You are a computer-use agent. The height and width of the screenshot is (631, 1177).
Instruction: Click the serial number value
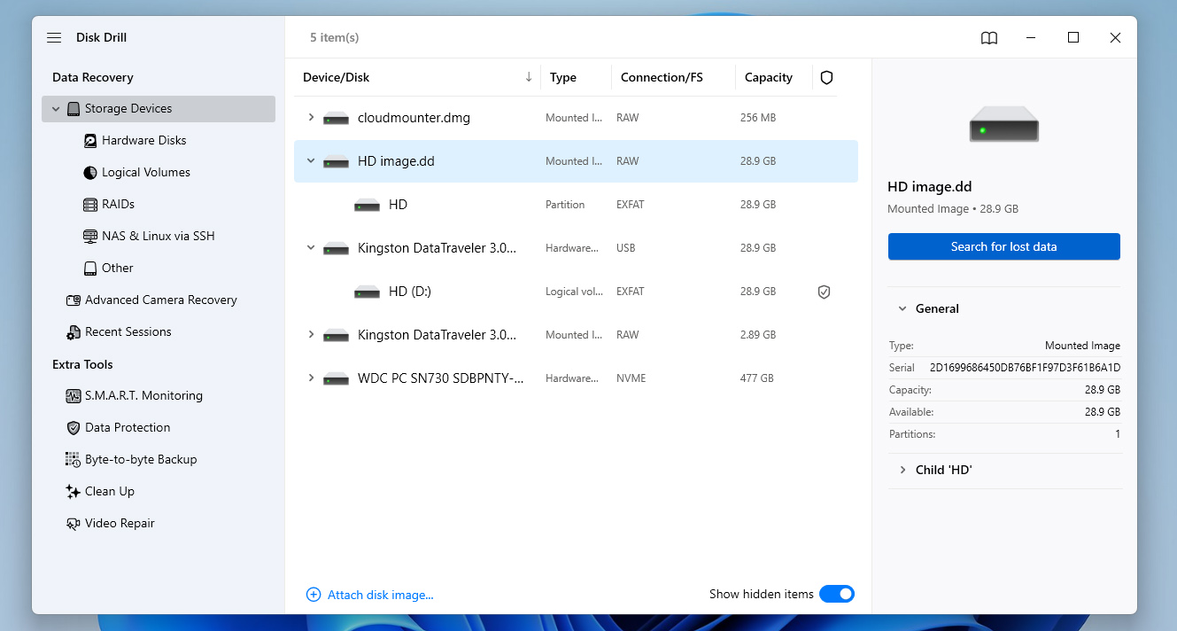coord(1025,368)
